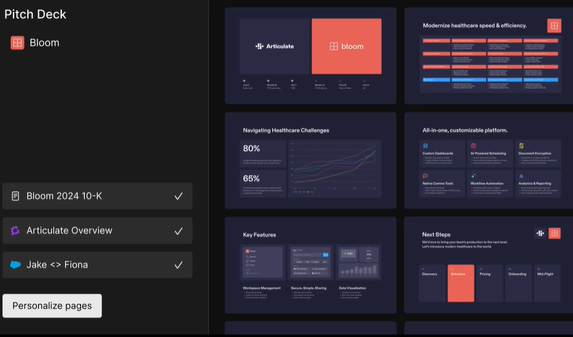Click the document icon beside Bloom 2024 10-K
Image resolution: width=573 pixels, height=337 pixels.
point(15,196)
